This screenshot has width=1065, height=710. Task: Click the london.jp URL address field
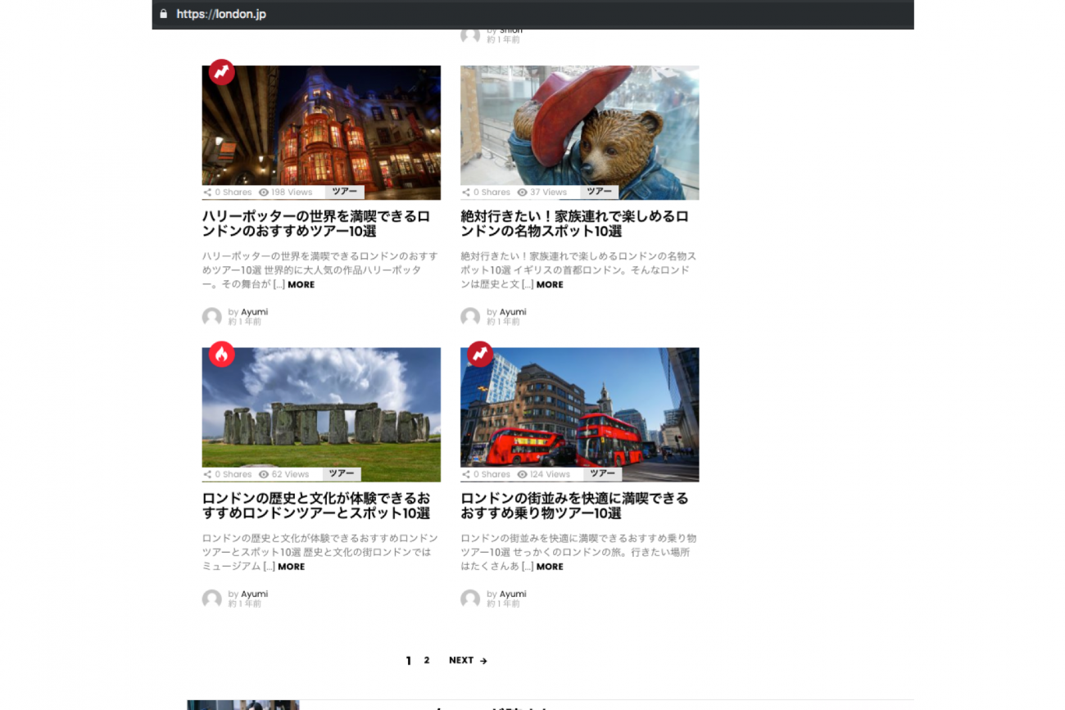221,14
